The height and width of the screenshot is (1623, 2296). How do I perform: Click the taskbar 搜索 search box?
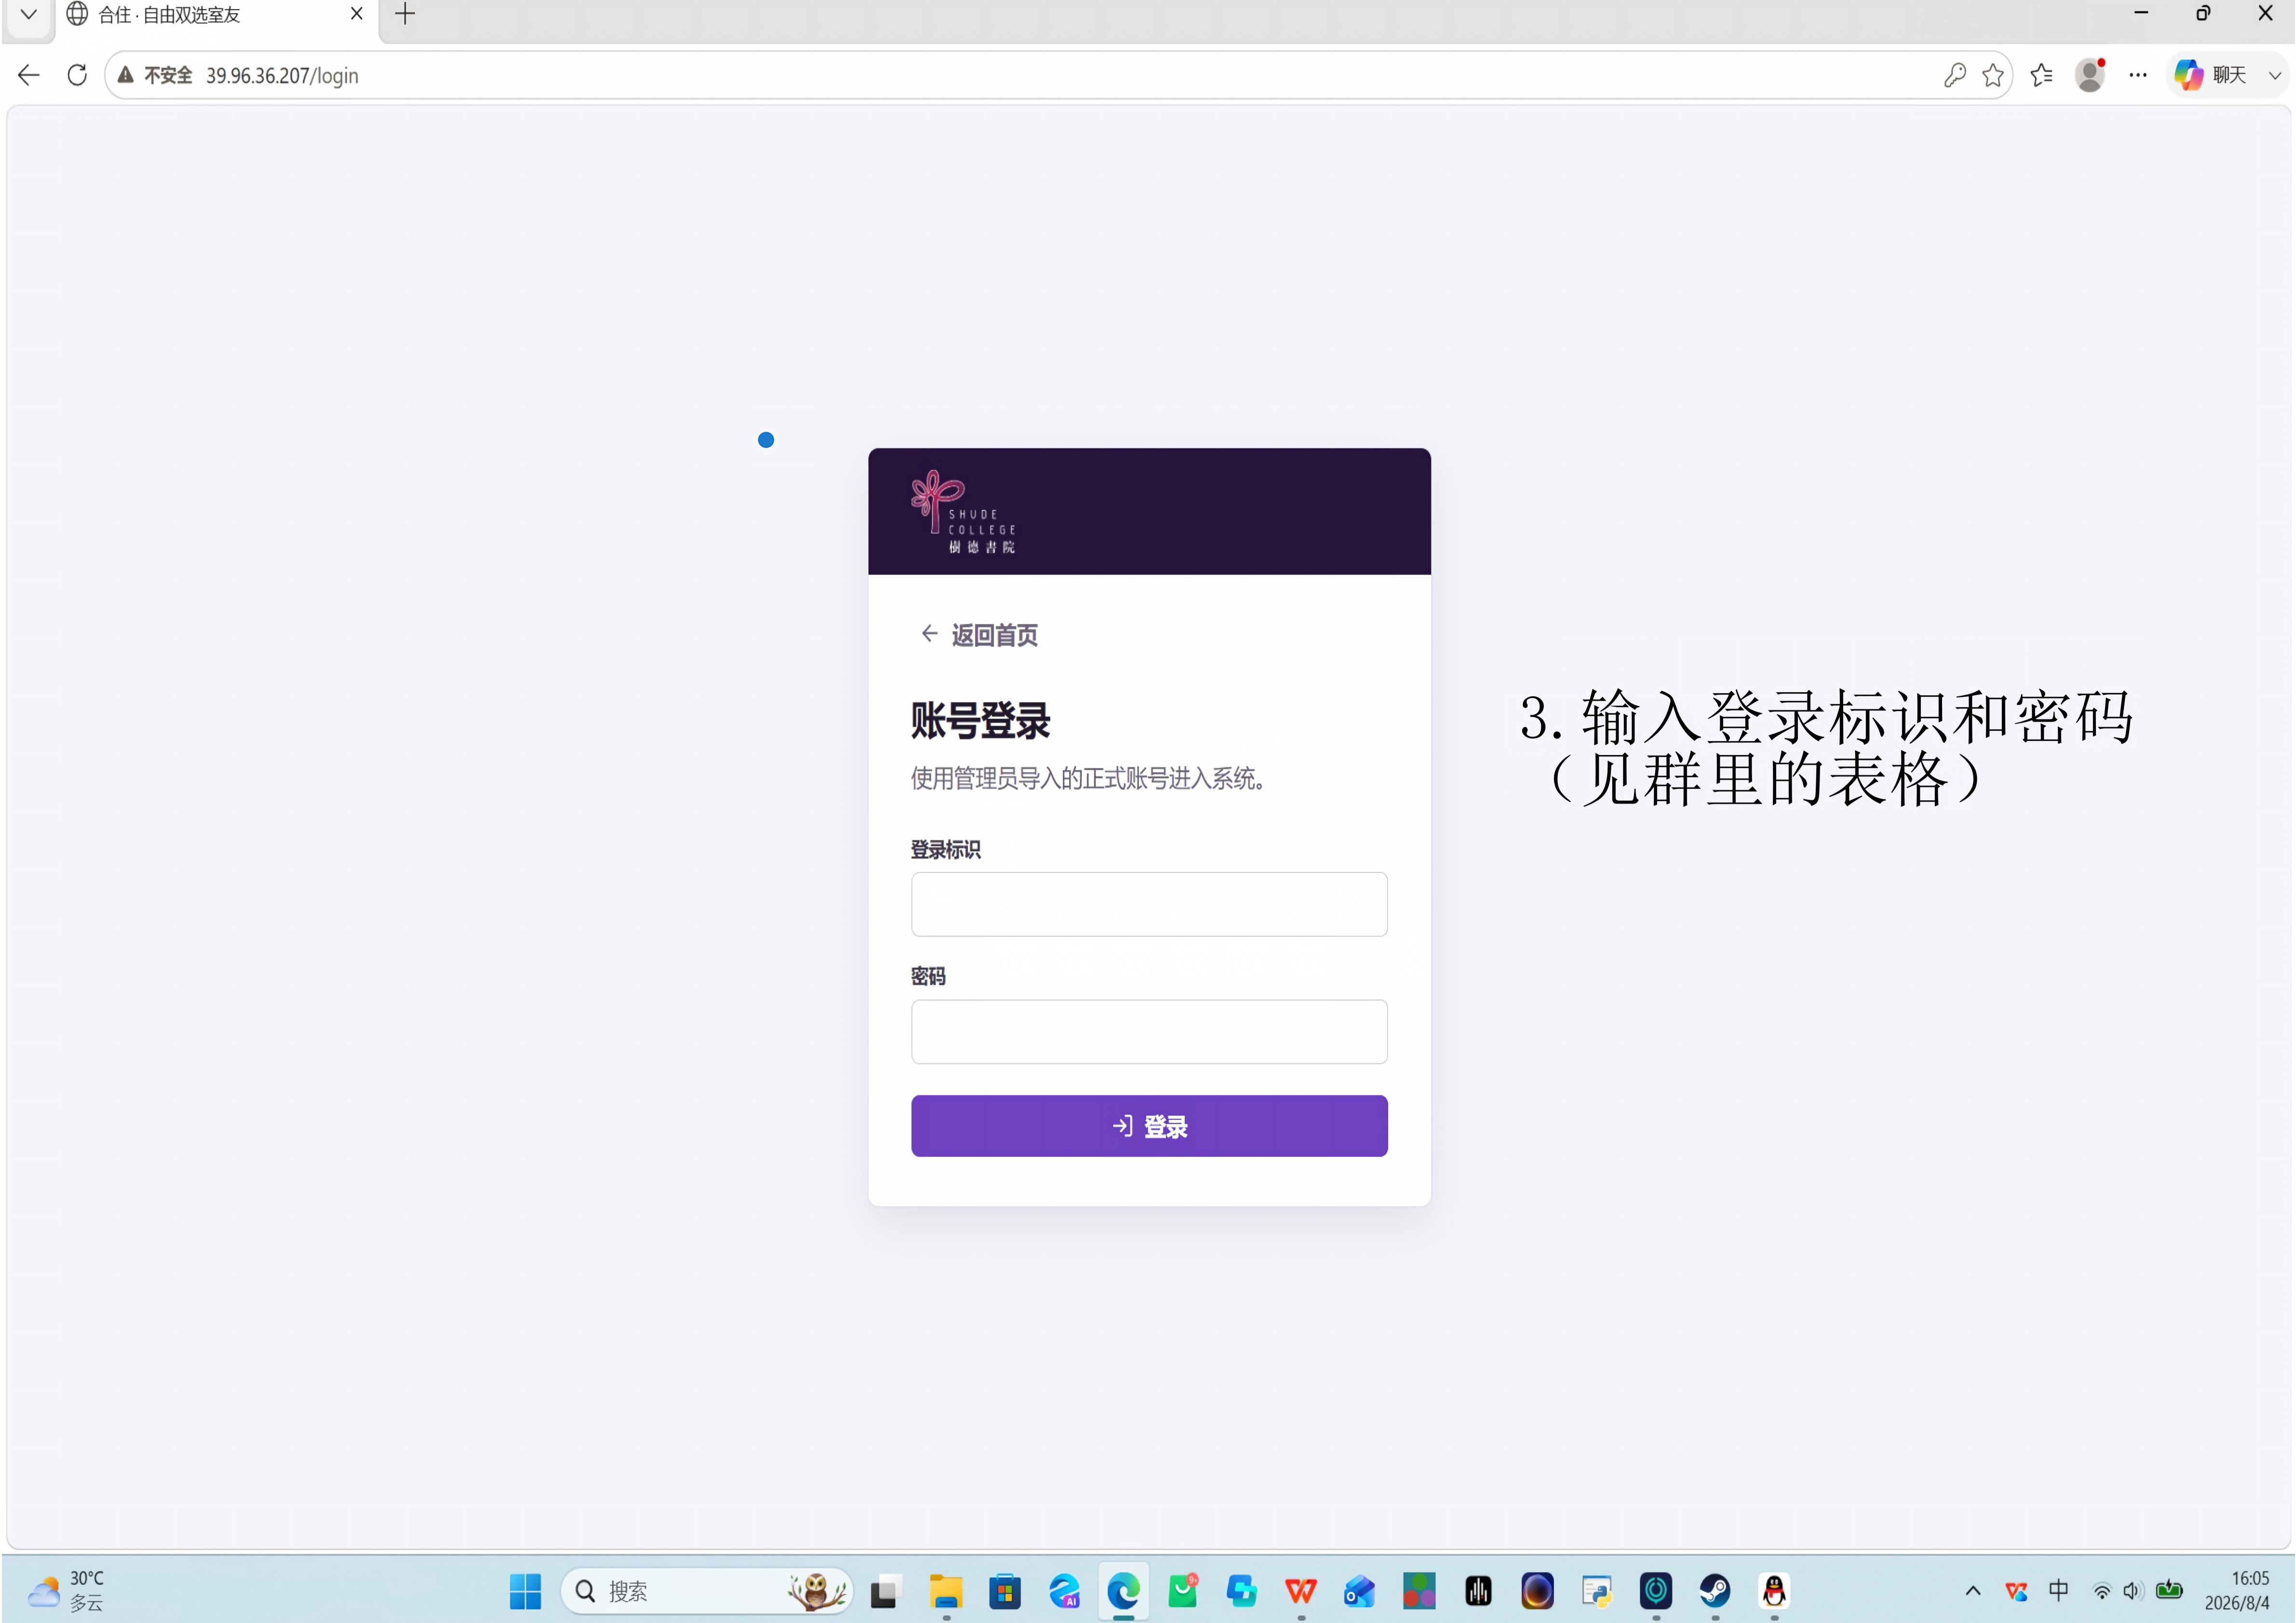pos(706,1591)
